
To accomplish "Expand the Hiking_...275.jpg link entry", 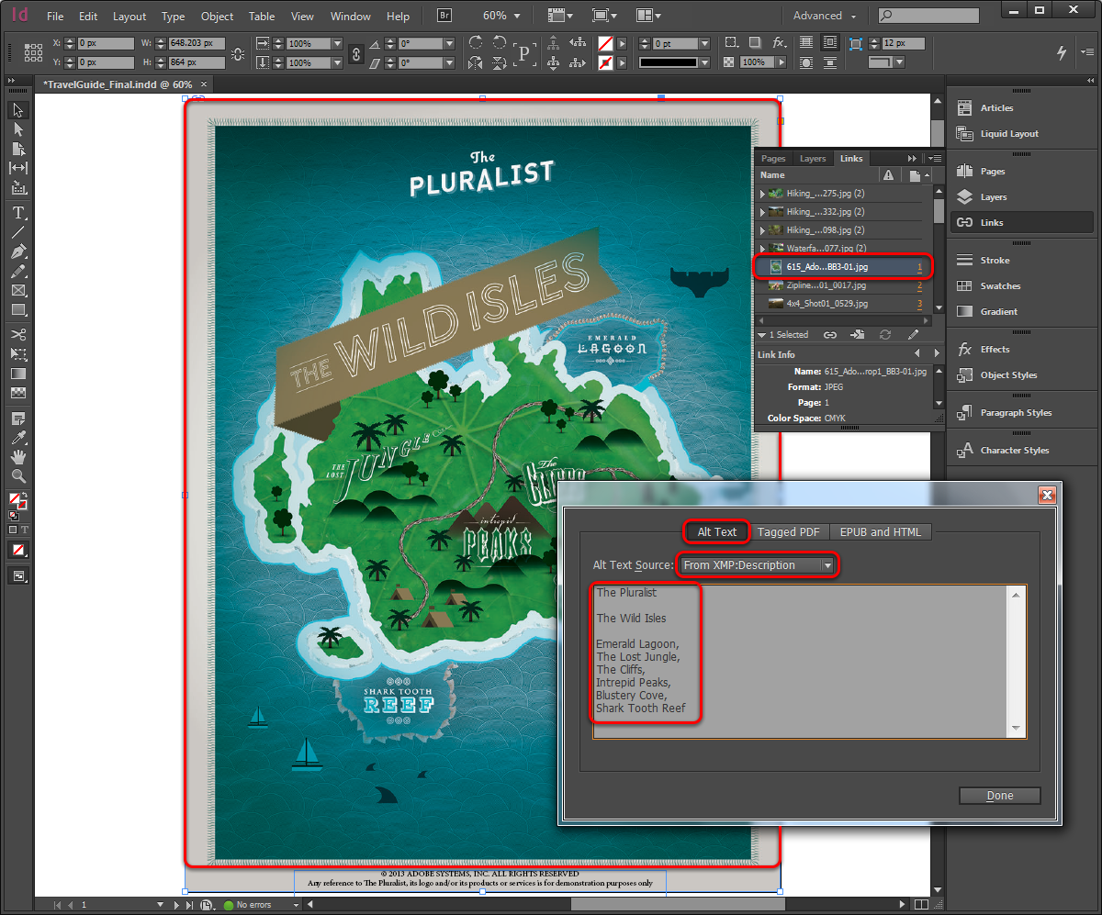I will pos(764,193).
